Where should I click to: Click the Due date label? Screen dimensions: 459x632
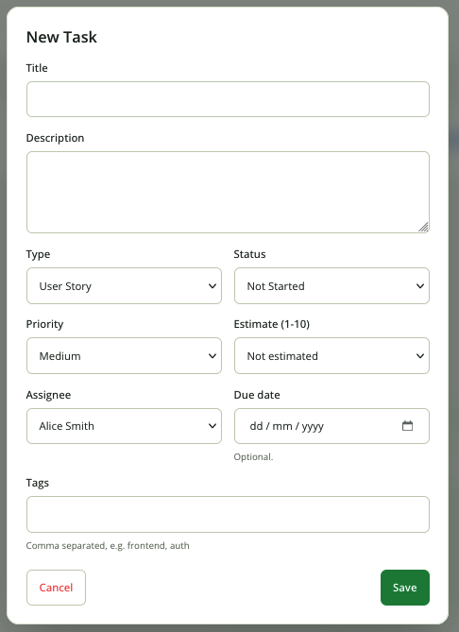point(257,395)
